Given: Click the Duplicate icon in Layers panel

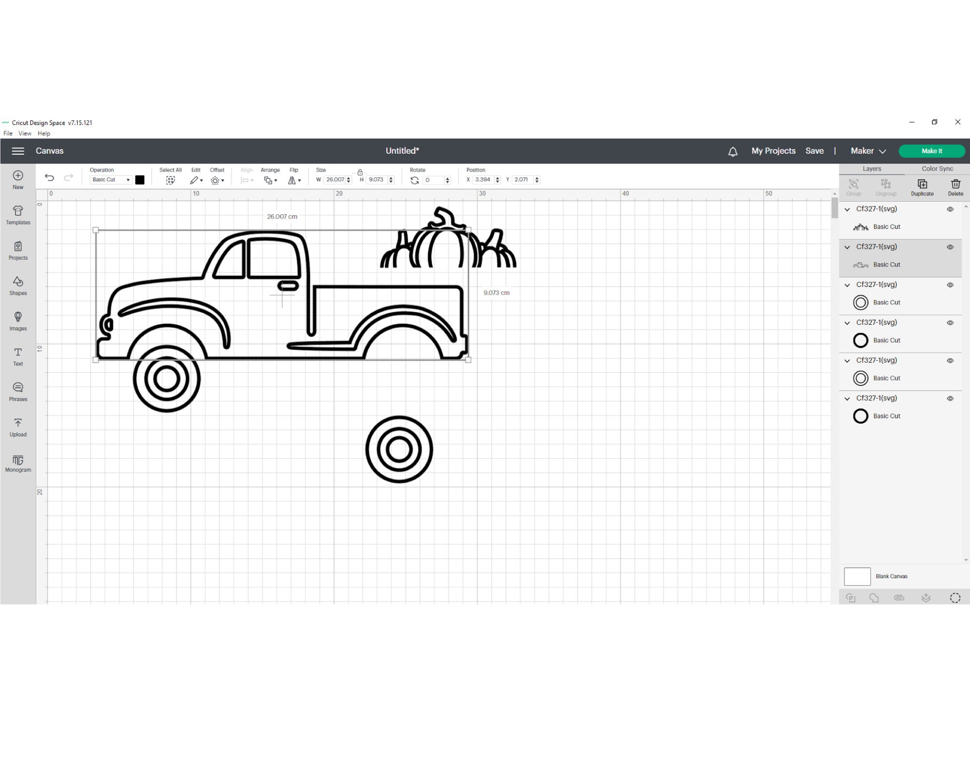Looking at the screenshot, I should point(922,186).
